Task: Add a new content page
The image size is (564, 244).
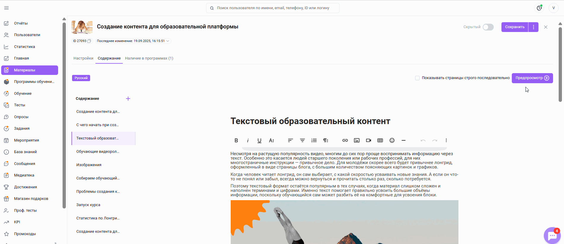Action: pyautogui.click(x=128, y=99)
